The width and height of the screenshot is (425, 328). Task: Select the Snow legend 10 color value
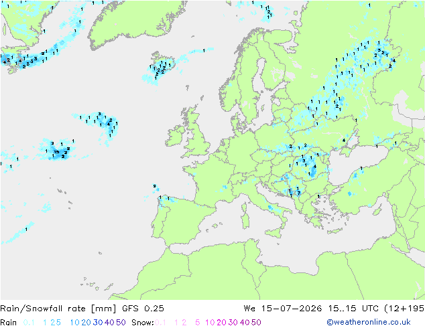point(210,323)
